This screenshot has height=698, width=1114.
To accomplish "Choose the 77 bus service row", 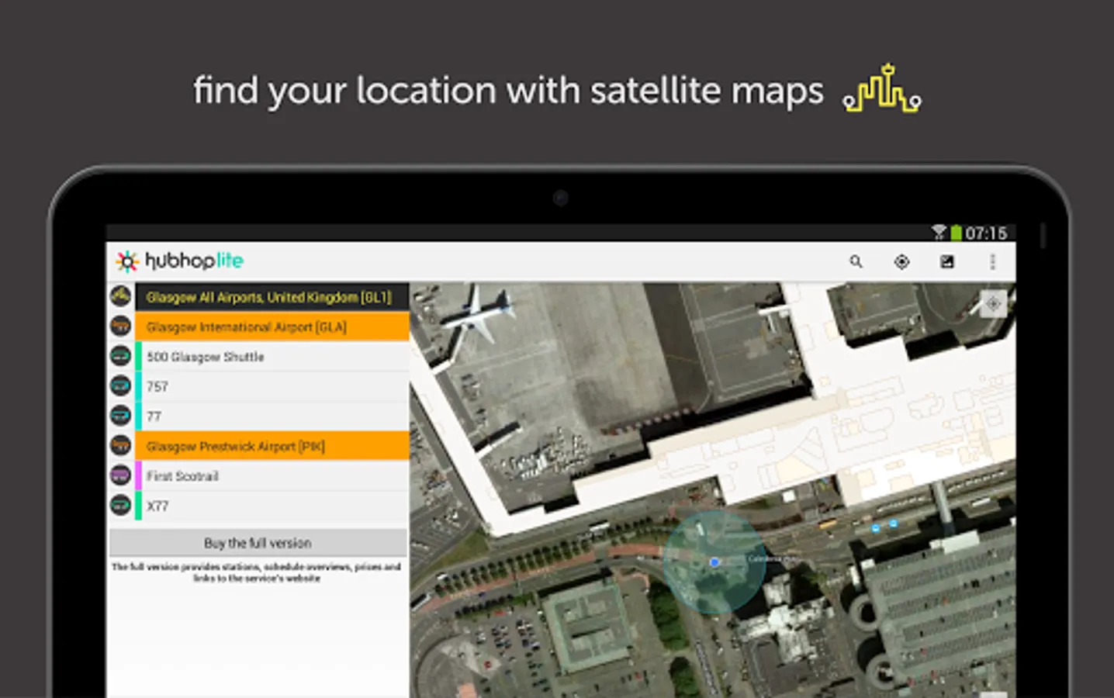I will pyautogui.click(x=272, y=416).
